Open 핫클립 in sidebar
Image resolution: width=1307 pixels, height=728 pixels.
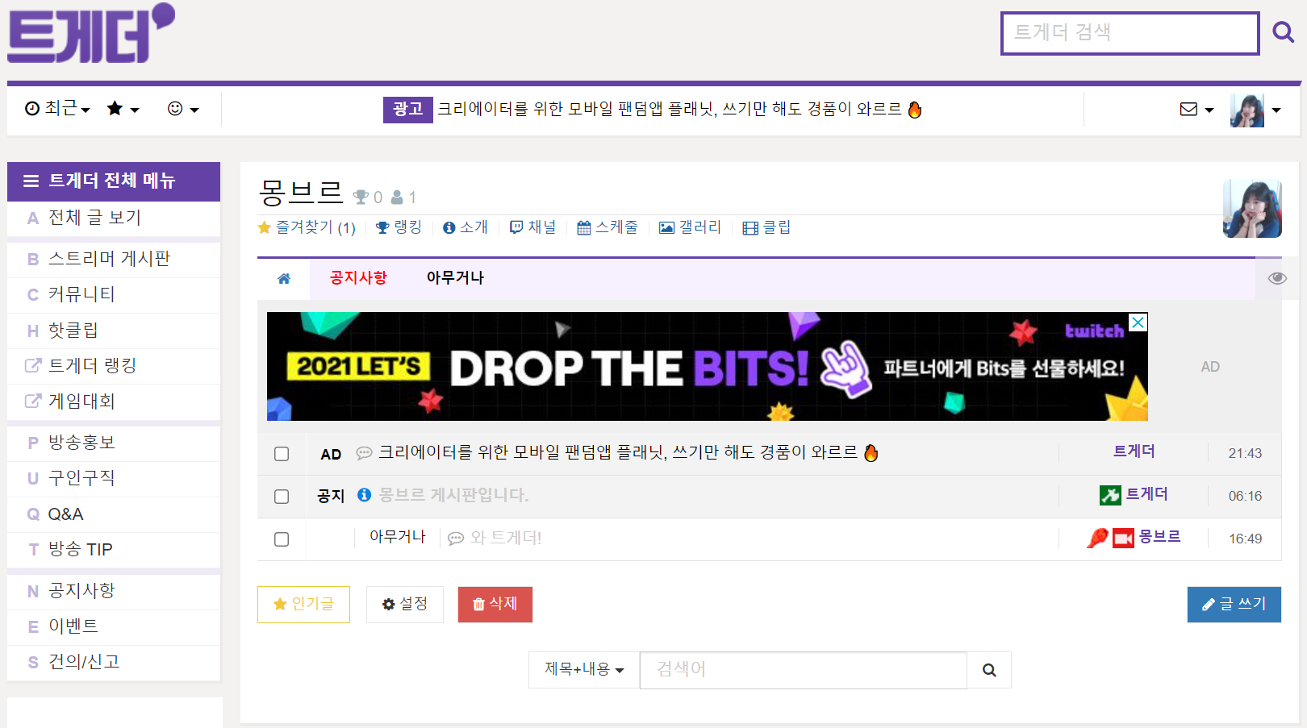(114, 330)
